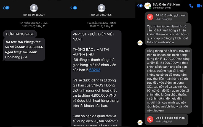
Task: Go back from the Bưu Điện Việt Nam chat
Action: pos(140,6)
